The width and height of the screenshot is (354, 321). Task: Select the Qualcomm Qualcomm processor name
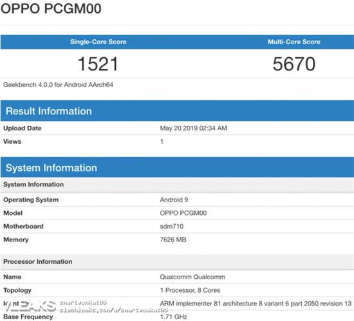coord(192,277)
